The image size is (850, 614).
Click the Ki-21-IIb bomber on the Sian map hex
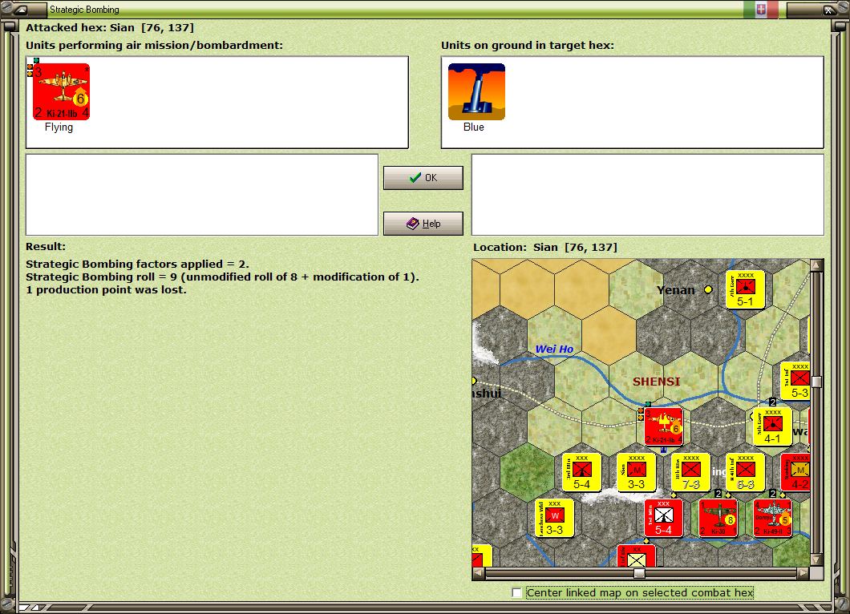[663, 427]
